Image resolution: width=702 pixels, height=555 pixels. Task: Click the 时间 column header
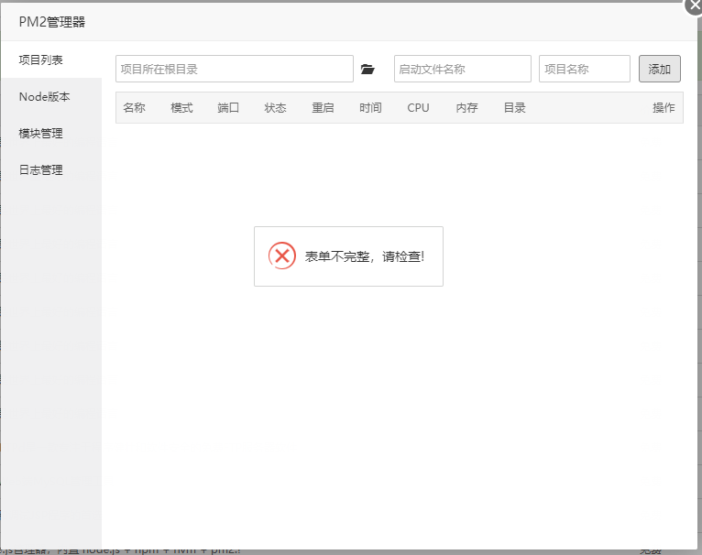point(370,108)
